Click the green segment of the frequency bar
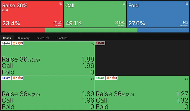Screen dimensions: 190x111 [x=91, y=30]
